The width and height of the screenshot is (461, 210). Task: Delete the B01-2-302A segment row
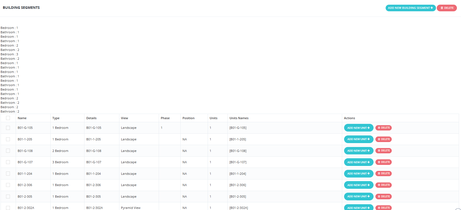coord(383,208)
